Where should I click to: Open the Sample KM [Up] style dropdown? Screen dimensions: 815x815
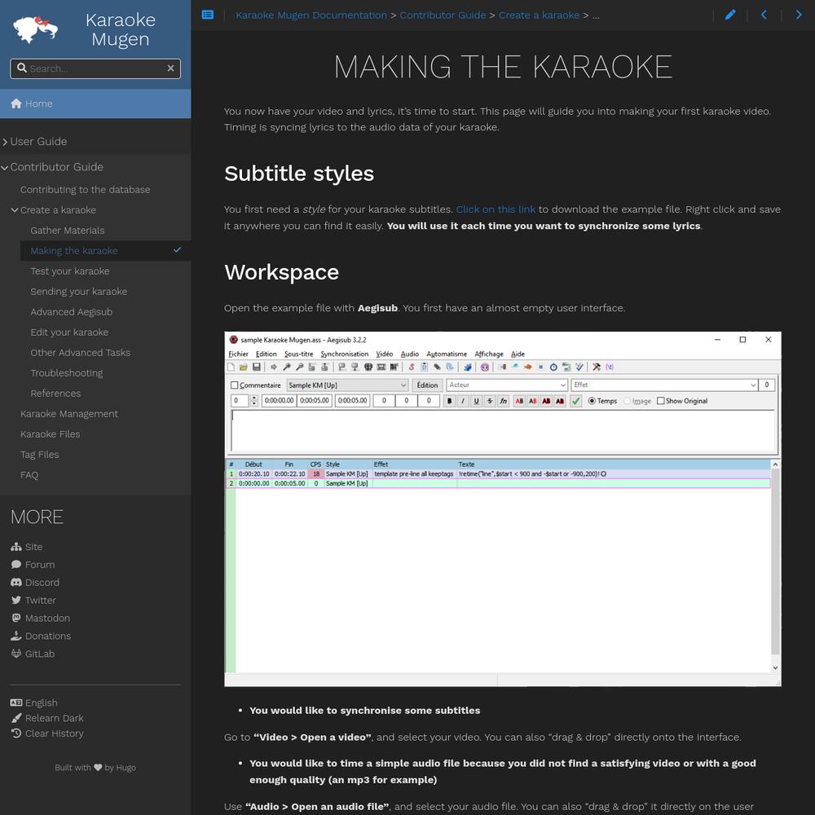pos(348,385)
